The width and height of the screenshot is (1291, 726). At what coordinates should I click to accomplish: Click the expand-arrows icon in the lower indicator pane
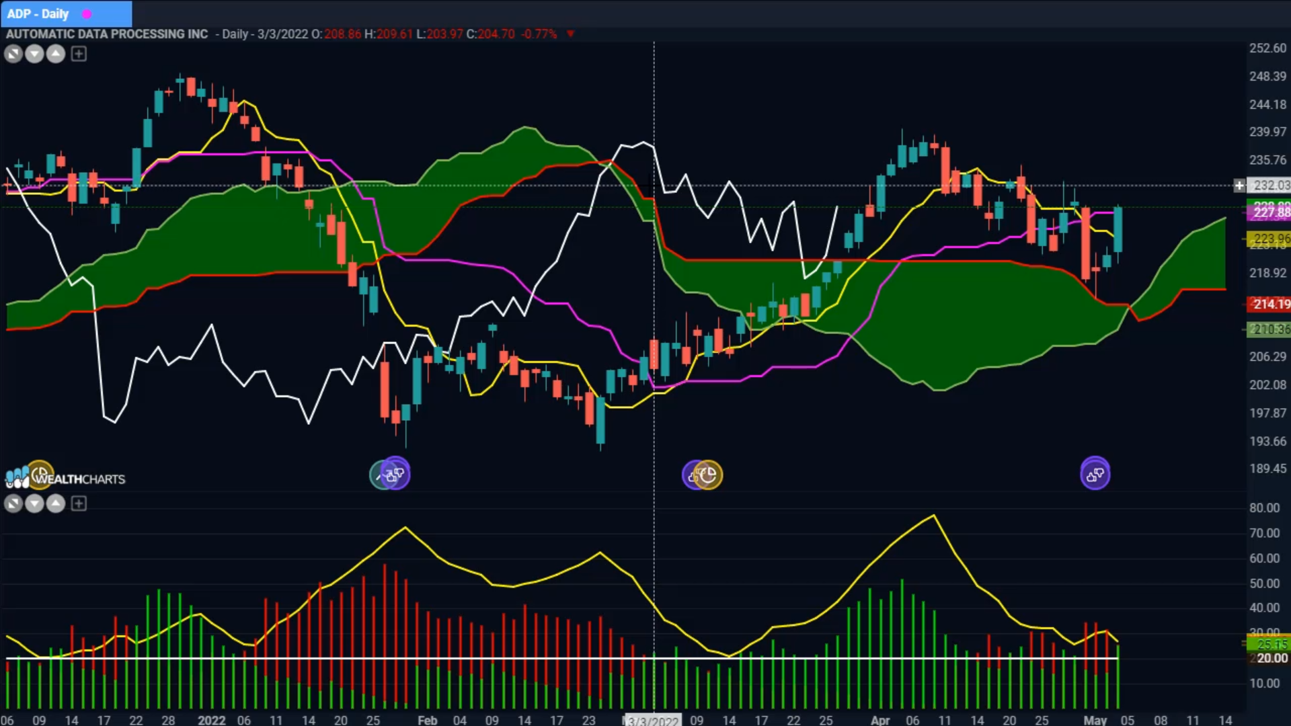click(13, 503)
